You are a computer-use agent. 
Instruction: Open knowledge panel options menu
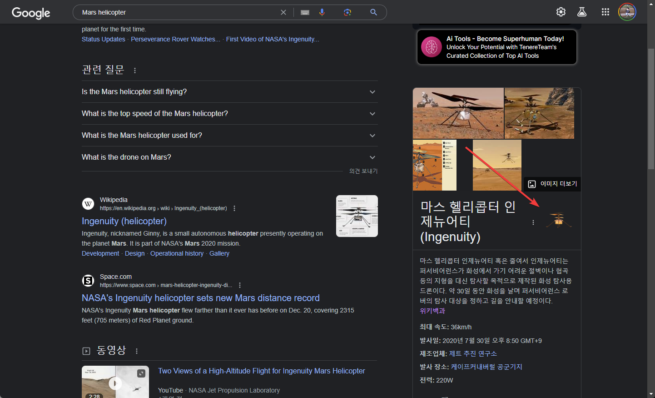tap(533, 222)
